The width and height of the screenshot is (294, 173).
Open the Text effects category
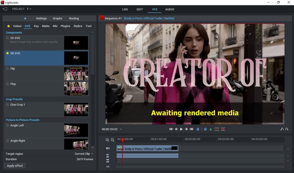[x=88, y=26]
